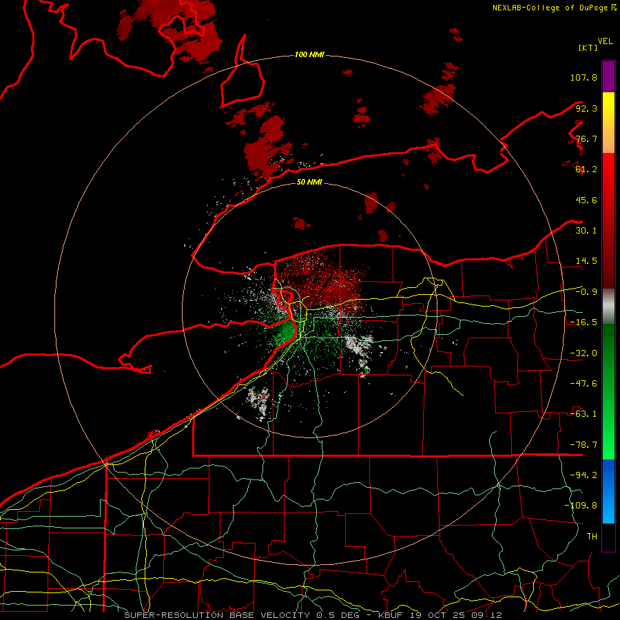Click the 100 NMI range ring label

309,54
